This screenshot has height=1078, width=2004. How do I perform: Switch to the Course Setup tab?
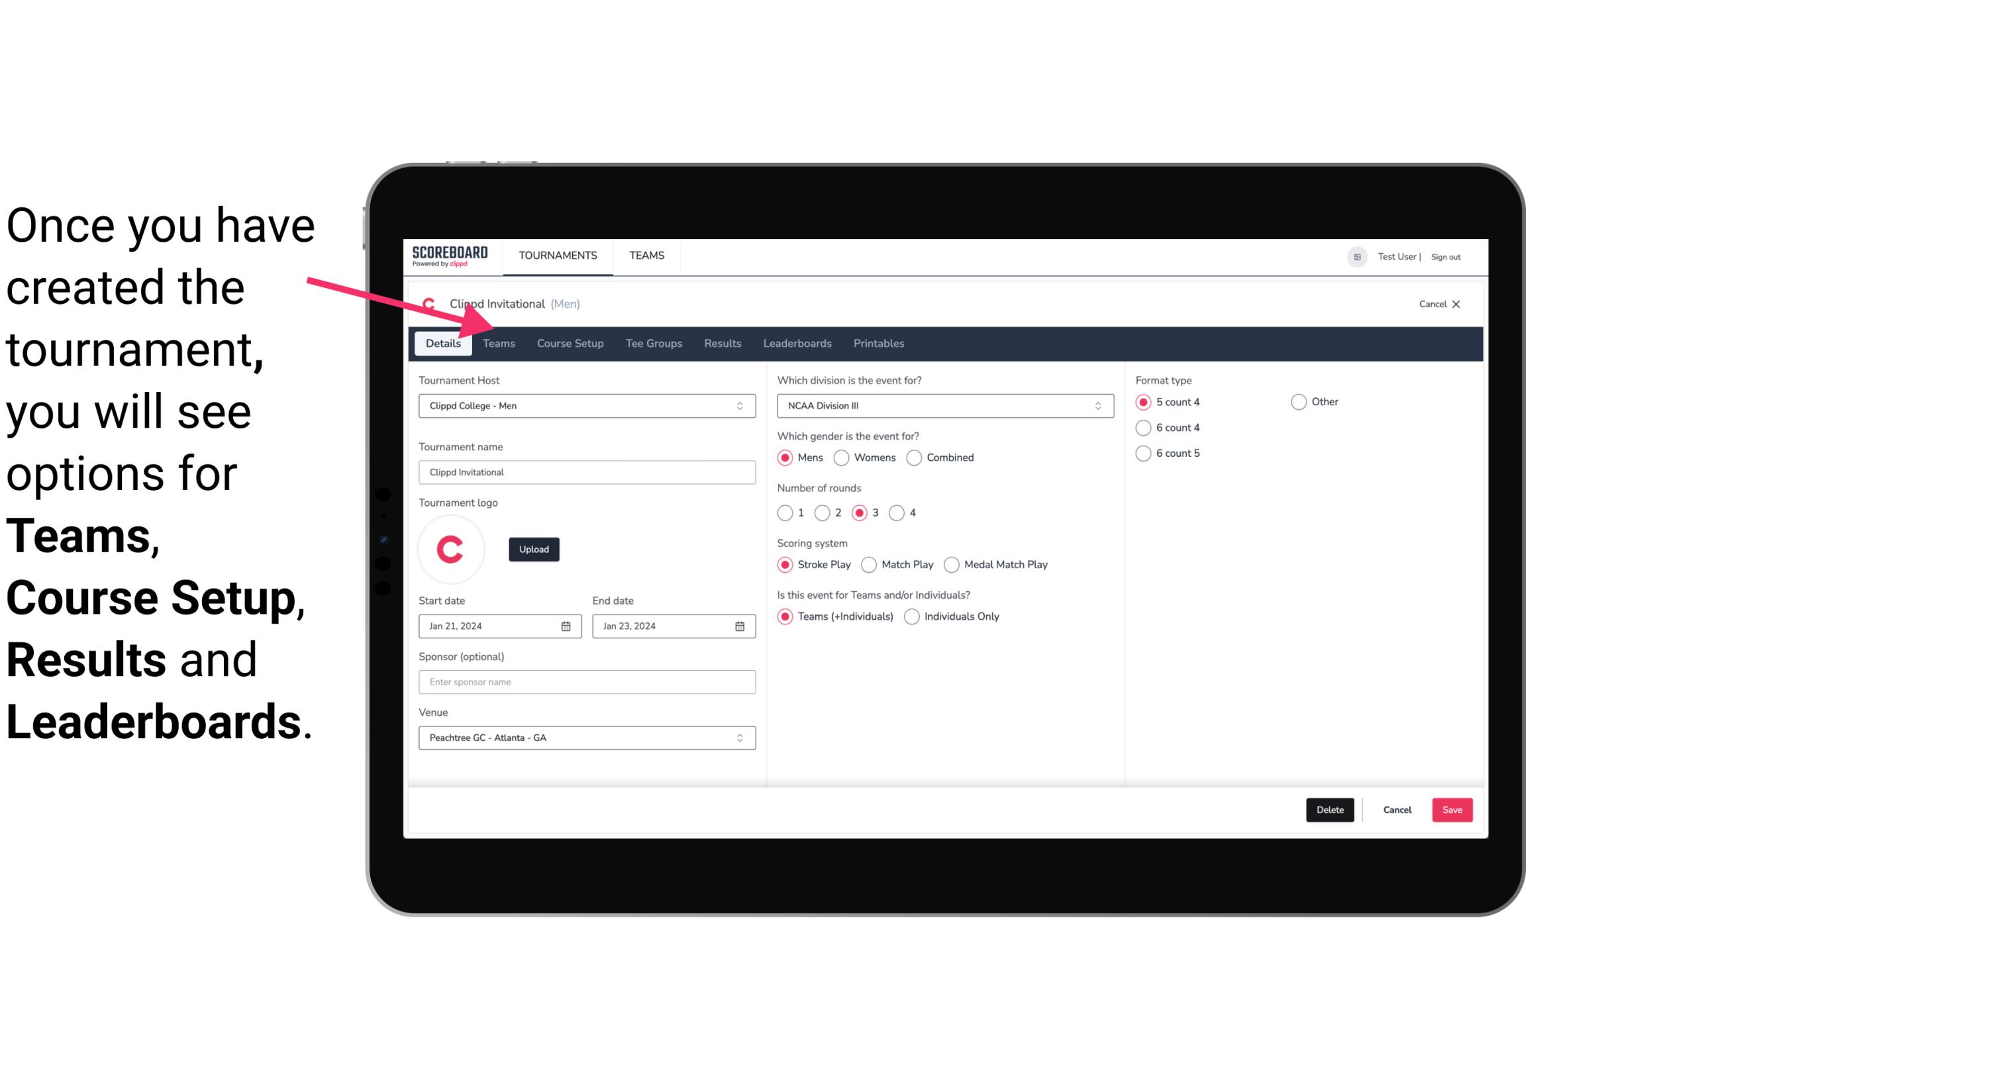click(568, 342)
